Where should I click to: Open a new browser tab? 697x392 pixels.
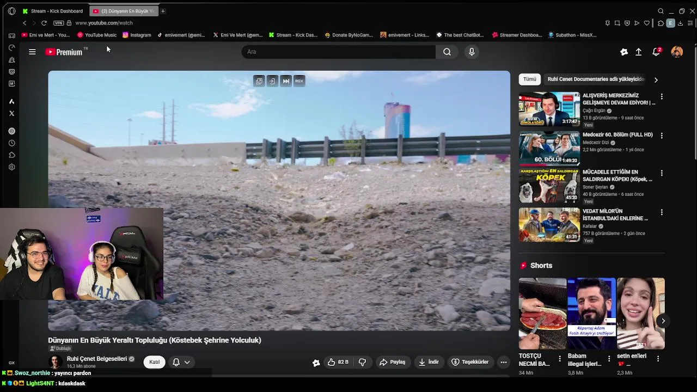pos(163,11)
